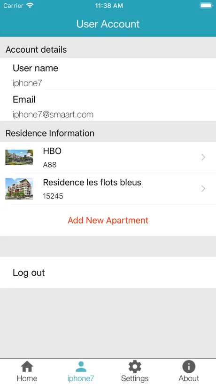Open the HBO building thumbnail
The width and height of the screenshot is (216, 385).
point(19,157)
